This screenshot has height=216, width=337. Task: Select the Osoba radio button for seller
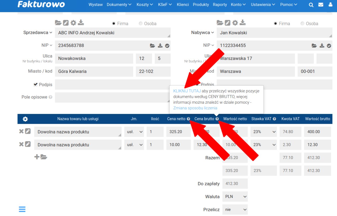tap(141, 24)
